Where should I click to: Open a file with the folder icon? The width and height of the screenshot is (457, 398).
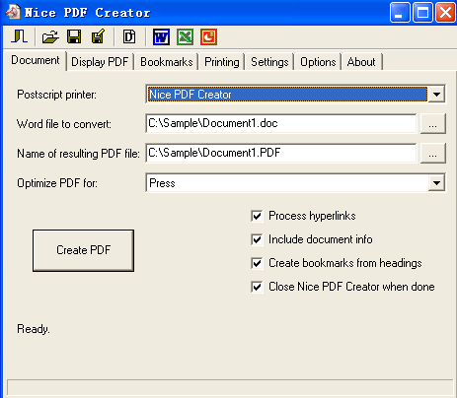pyautogui.click(x=50, y=36)
